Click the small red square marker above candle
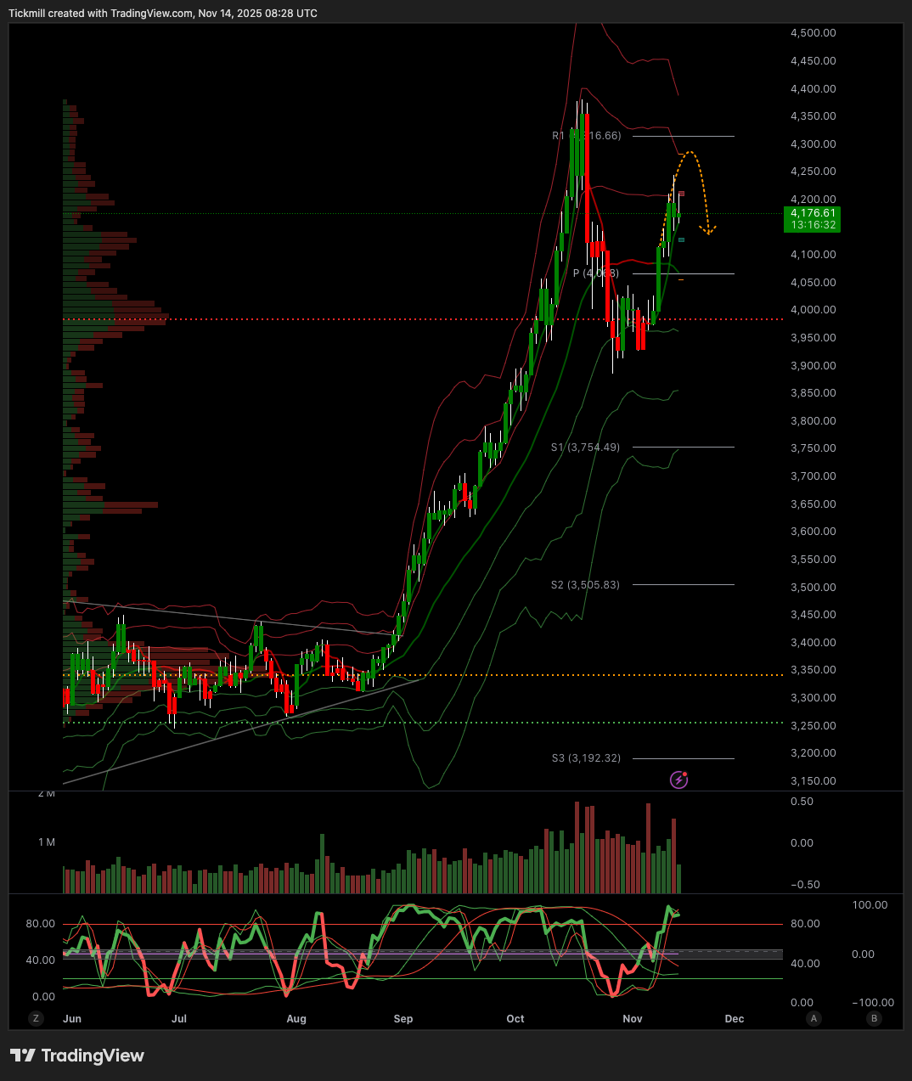The width and height of the screenshot is (912, 1081). 681,194
